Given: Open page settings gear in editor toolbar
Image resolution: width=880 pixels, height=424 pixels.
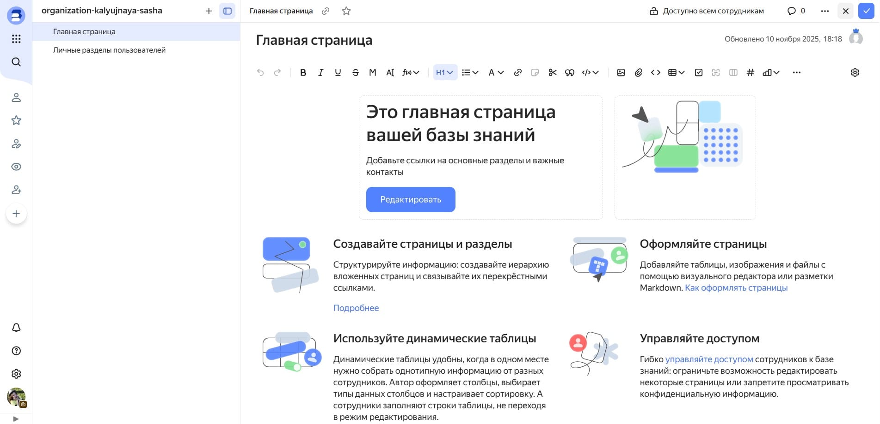Looking at the screenshot, I should [855, 72].
